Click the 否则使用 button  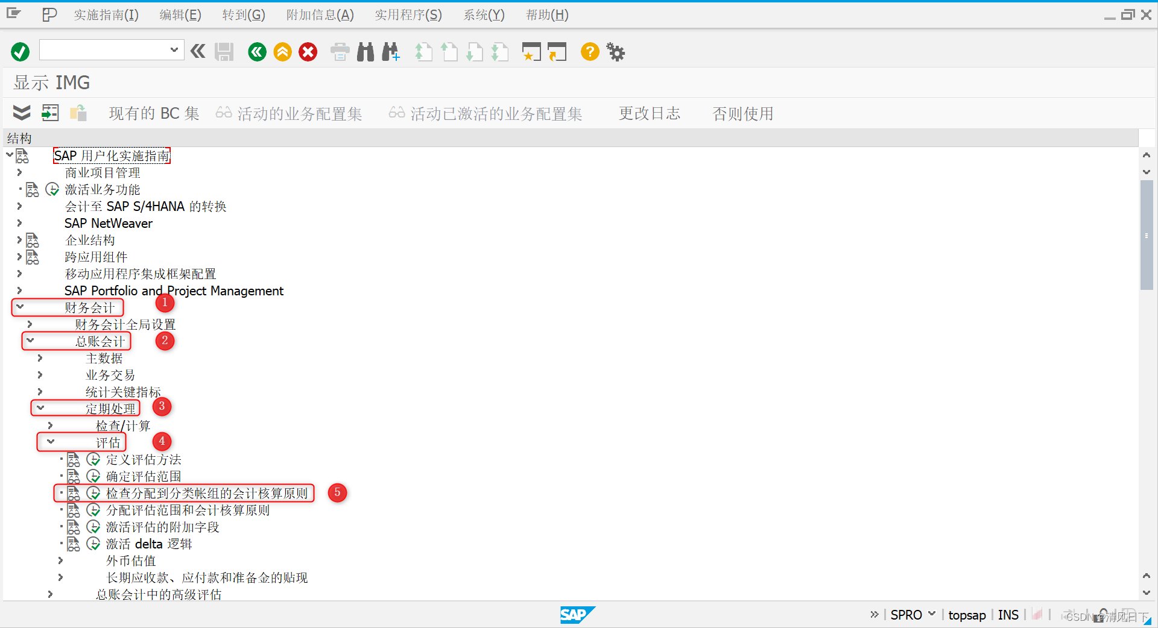pos(743,113)
